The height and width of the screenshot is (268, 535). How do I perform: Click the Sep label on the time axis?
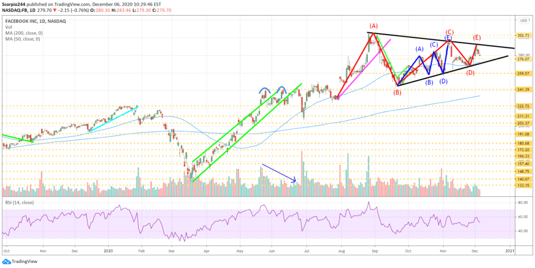click(x=375, y=251)
